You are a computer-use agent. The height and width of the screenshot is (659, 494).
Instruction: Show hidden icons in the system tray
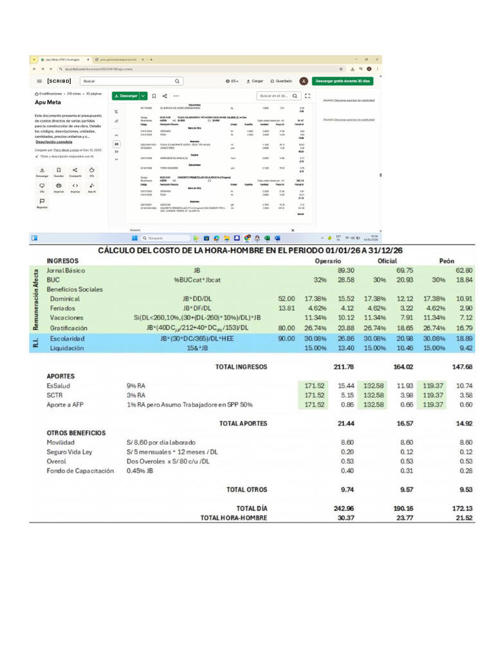click(322, 238)
